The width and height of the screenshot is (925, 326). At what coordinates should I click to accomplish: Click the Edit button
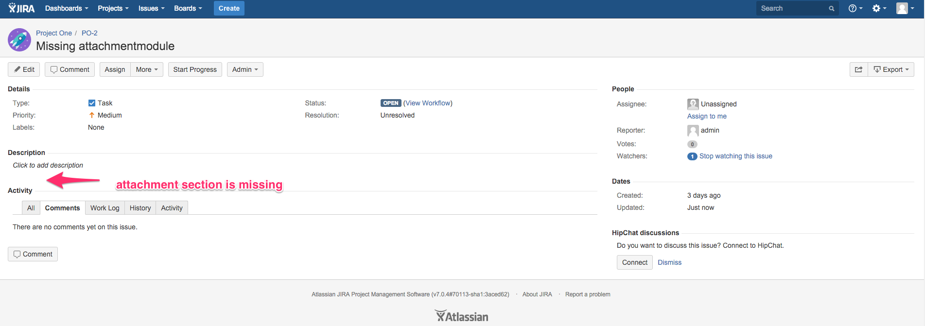point(24,69)
